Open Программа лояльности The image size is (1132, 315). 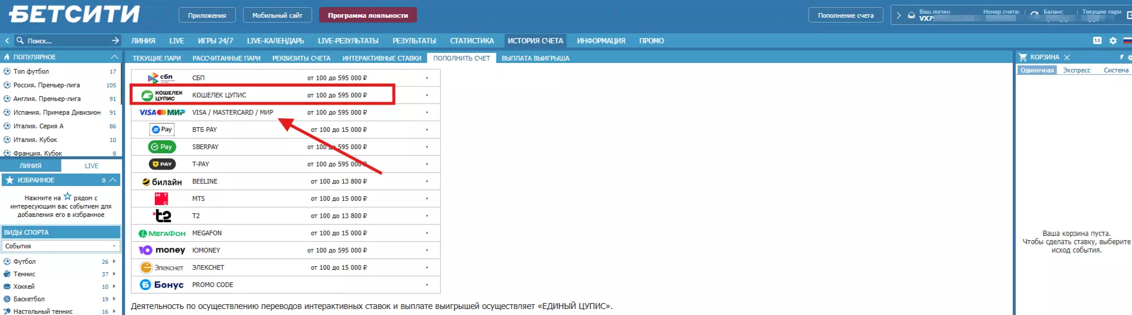coord(368,15)
